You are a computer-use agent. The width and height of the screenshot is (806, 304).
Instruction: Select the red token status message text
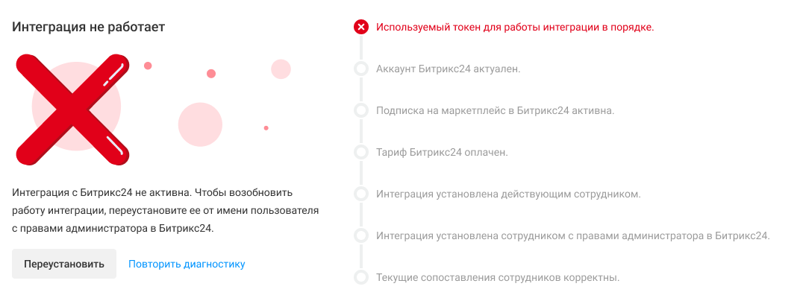tap(515, 28)
